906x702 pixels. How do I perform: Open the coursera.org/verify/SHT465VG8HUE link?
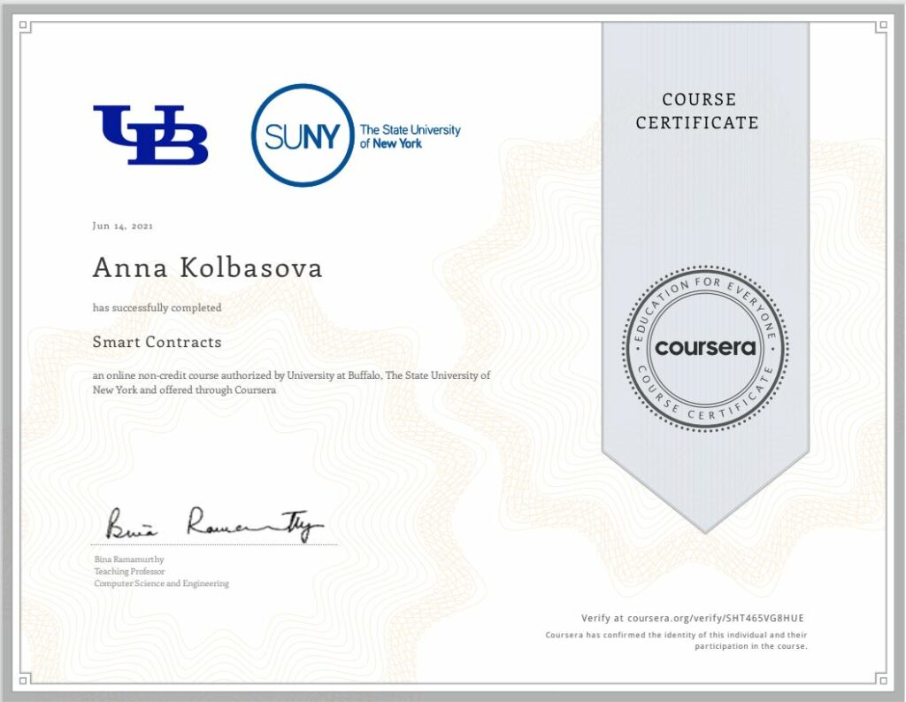715,618
